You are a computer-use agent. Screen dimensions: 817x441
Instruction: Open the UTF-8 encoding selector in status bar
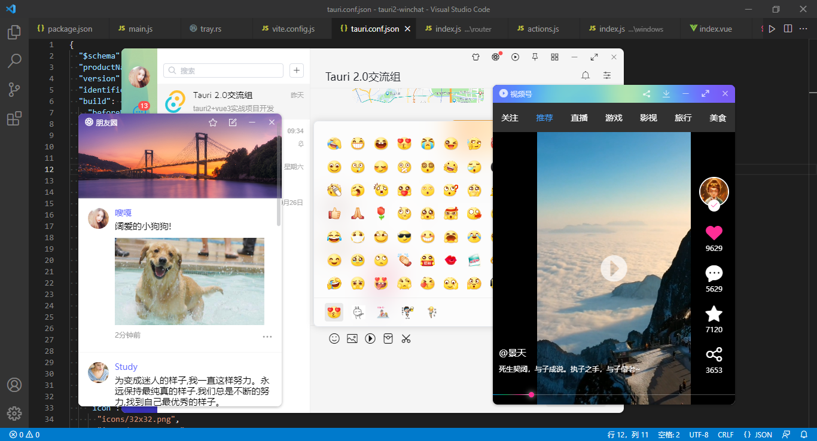coord(699,434)
